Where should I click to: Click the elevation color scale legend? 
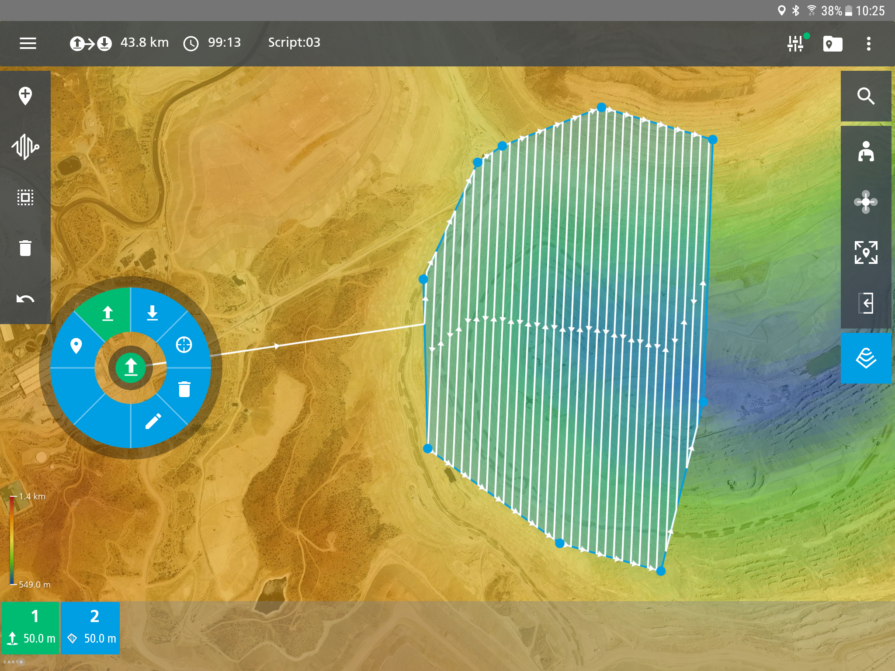pyautogui.click(x=12, y=540)
